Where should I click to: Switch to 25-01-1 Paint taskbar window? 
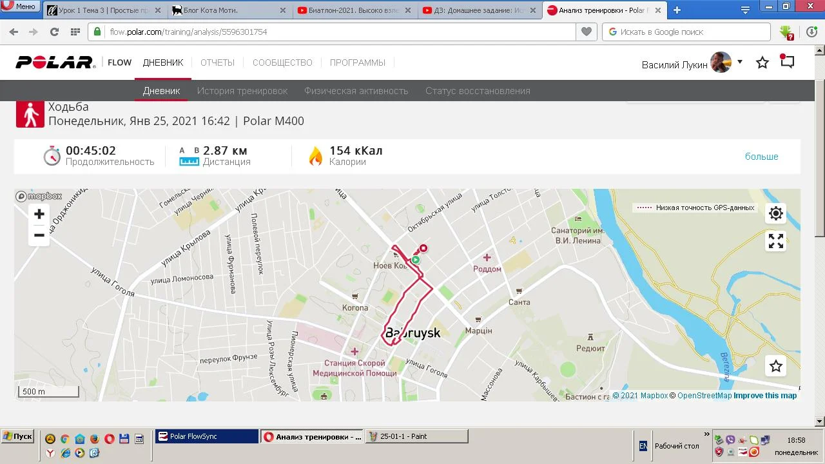(416, 436)
